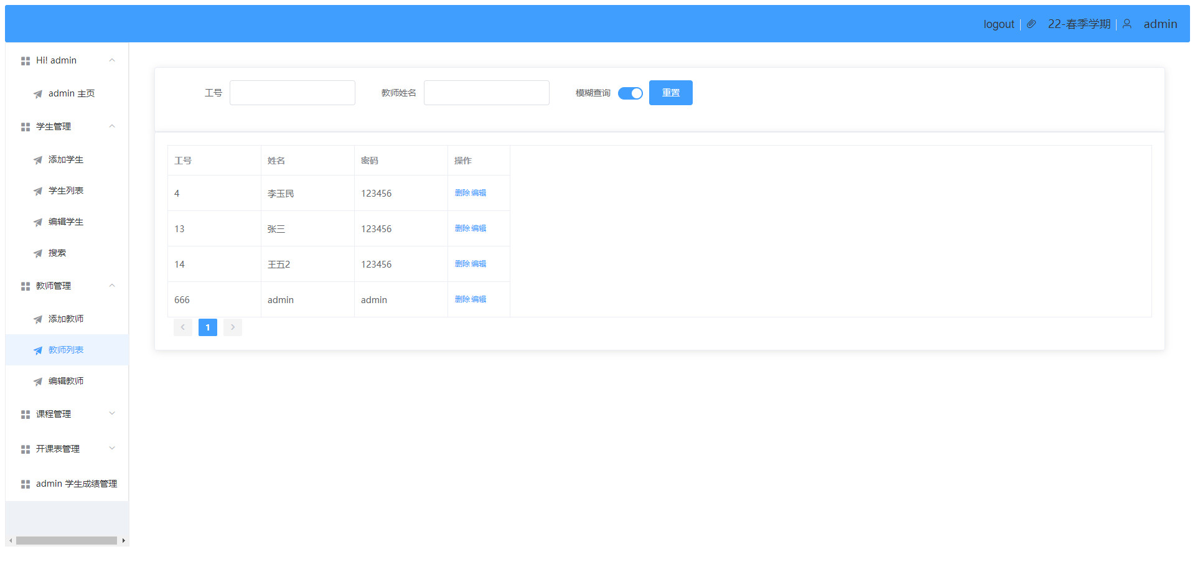Image resolution: width=1195 pixels, height=567 pixels.
Task: Edit teacher 李玉民 via 编辑 link
Action: click(x=479, y=193)
